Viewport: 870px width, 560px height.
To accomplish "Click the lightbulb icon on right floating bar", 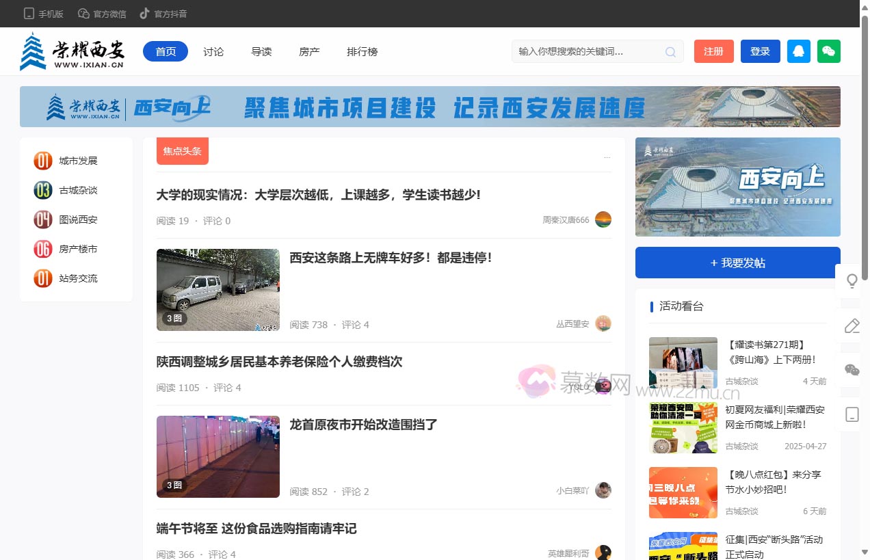I will pos(852,280).
